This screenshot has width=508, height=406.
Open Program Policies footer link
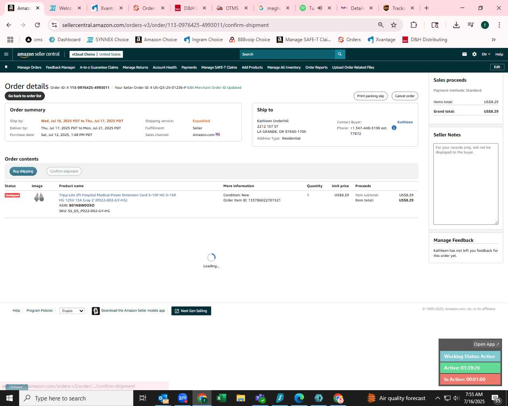pos(40,310)
